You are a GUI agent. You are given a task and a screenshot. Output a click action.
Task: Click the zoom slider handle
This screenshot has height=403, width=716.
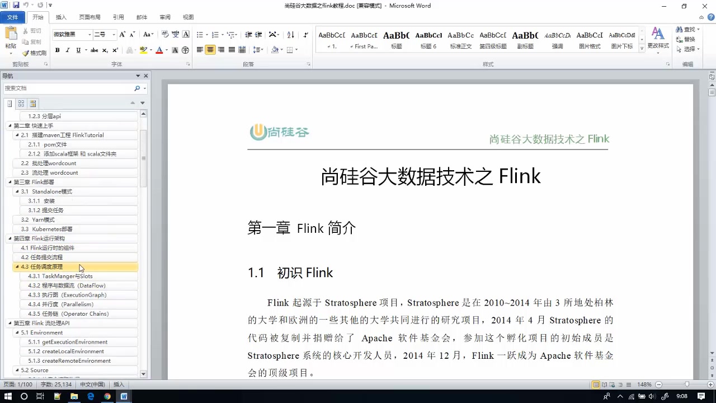pos(687,385)
